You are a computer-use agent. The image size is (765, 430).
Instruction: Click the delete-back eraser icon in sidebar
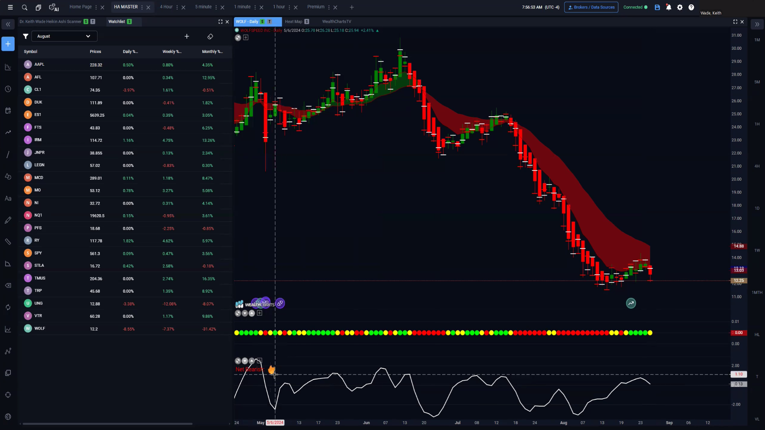[8, 285]
